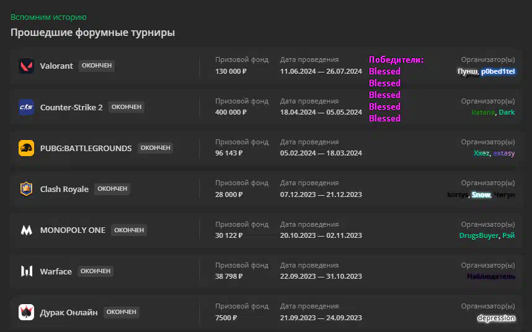The height and width of the screenshot is (332, 532).
Task: Open organizer profile Xxez
Action: point(481,153)
